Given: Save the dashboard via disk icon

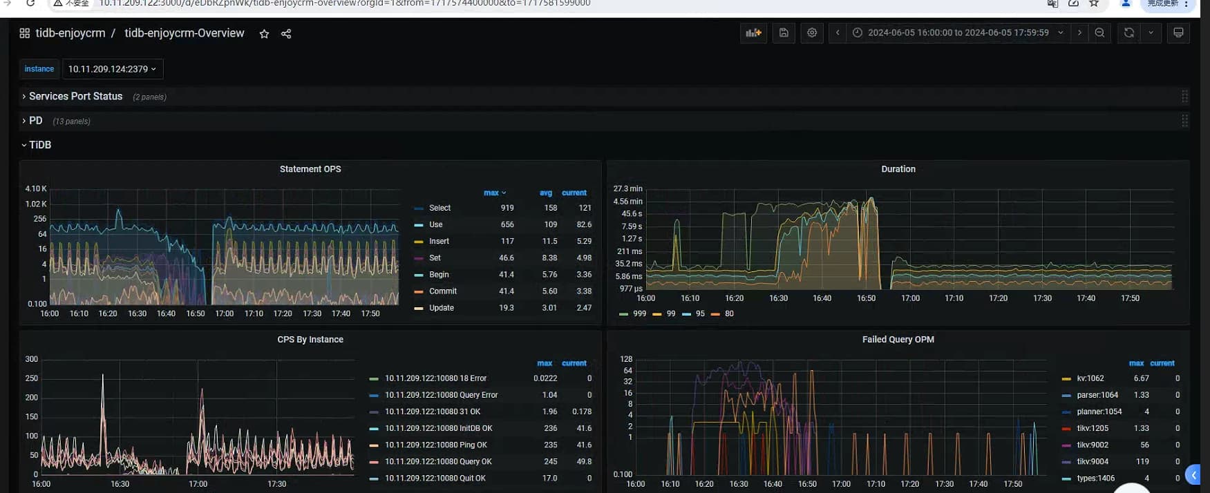Looking at the screenshot, I should coord(784,32).
